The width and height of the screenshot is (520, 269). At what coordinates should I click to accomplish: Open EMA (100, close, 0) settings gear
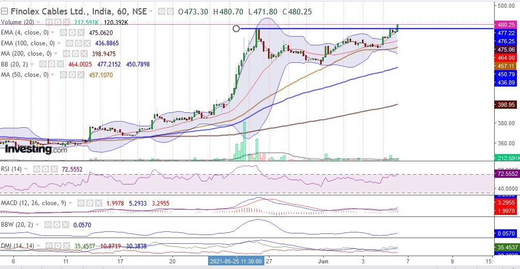pyautogui.click(x=77, y=43)
